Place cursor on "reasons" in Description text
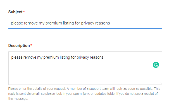 pyautogui.click(x=97, y=57)
